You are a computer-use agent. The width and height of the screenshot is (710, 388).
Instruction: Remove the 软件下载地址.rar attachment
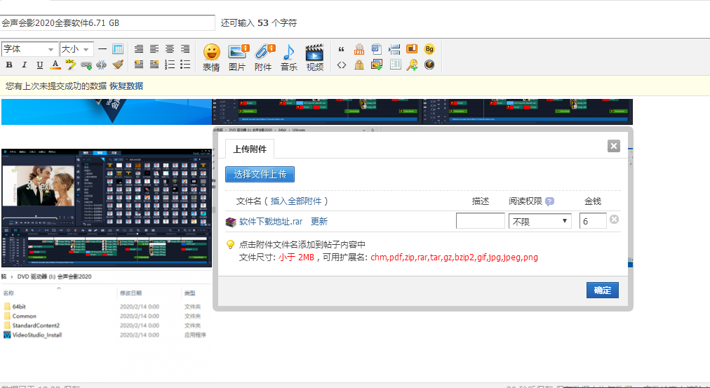pos(614,219)
